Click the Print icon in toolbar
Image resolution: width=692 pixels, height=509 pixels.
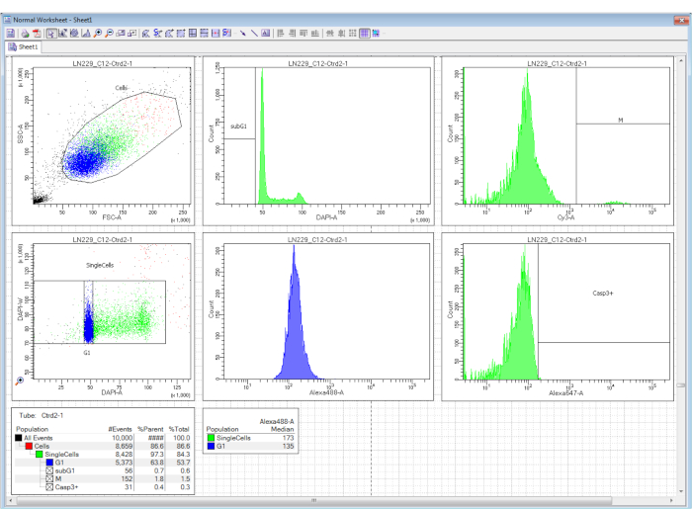coord(23,34)
